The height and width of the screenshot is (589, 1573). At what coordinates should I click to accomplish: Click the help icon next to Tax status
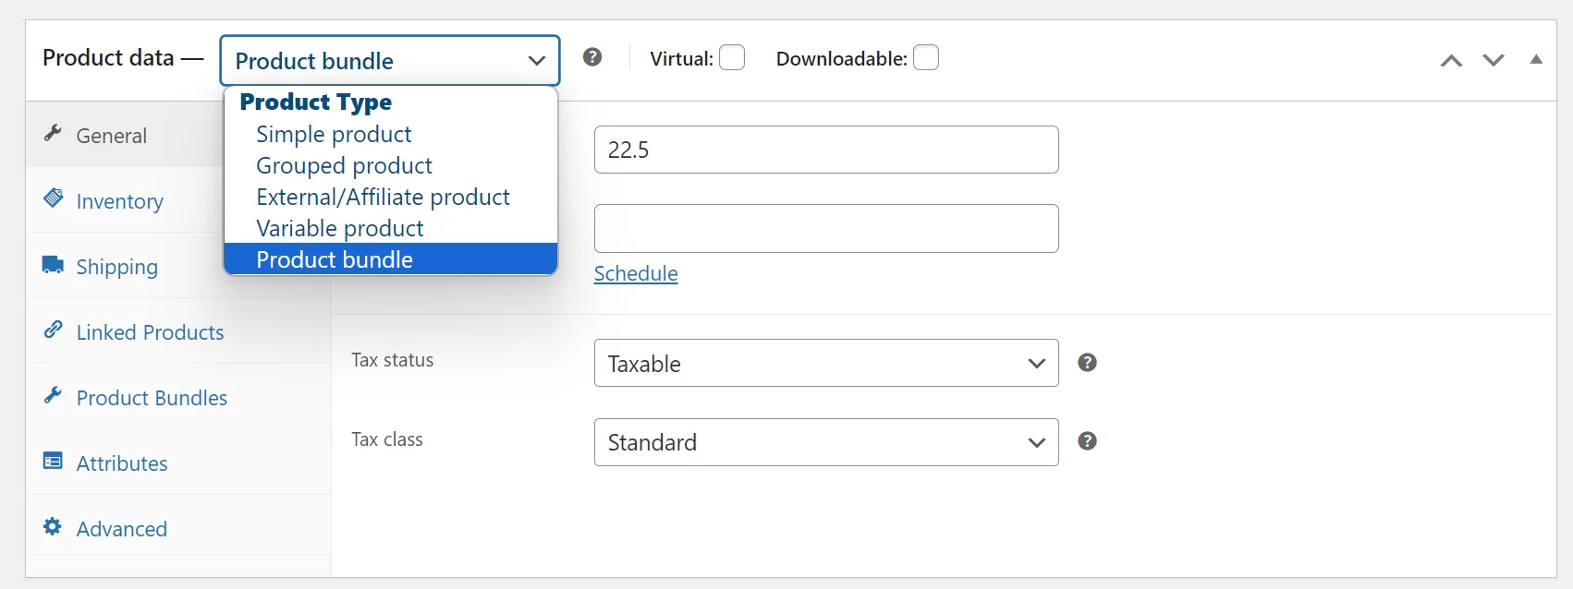[1087, 363]
